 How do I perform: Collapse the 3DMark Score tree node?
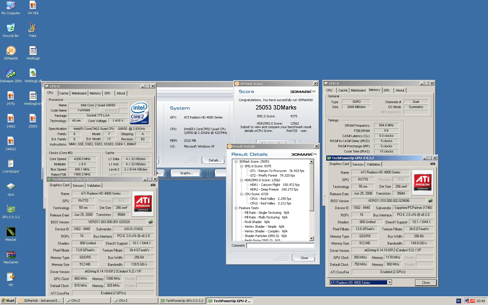point(236,162)
